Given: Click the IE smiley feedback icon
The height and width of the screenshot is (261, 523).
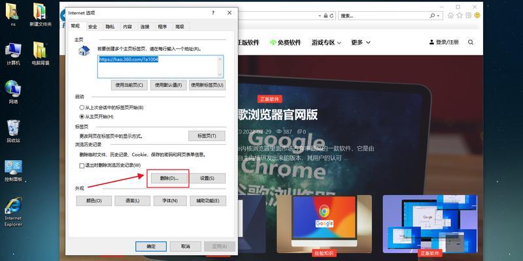Looking at the screenshot, I should [x=477, y=15].
